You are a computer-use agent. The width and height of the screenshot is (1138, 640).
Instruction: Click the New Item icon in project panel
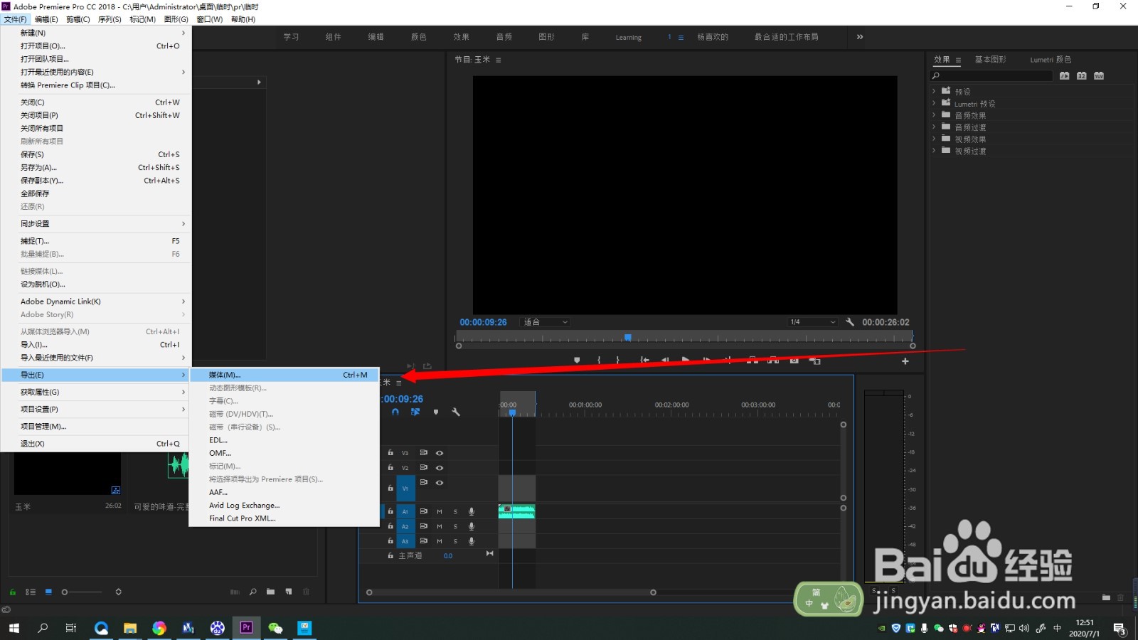pos(288,592)
